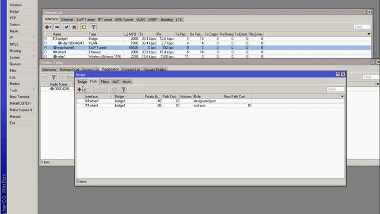Click Make Supout.rif in sidebar
380x214 pixels.
pyautogui.click(x=21, y=109)
